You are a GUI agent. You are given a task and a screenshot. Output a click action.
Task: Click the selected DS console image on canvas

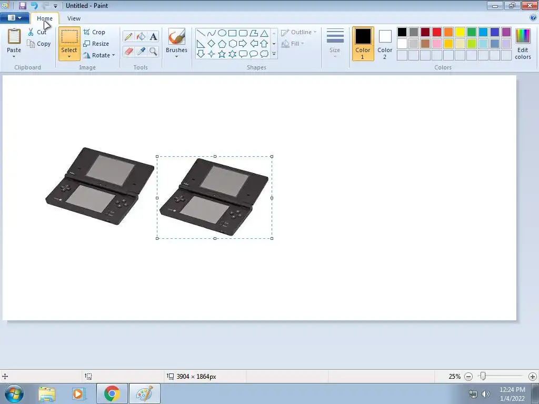click(x=214, y=197)
